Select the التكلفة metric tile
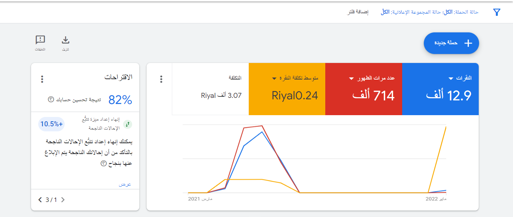The width and height of the screenshot is (513, 217). pos(210,89)
